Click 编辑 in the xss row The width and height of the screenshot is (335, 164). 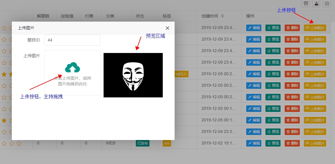254,143
